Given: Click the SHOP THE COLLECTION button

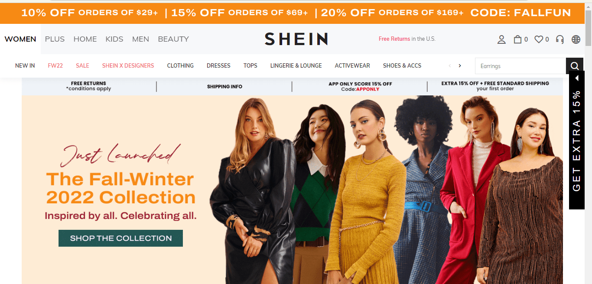Looking at the screenshot, I should (x=120, y=238).
